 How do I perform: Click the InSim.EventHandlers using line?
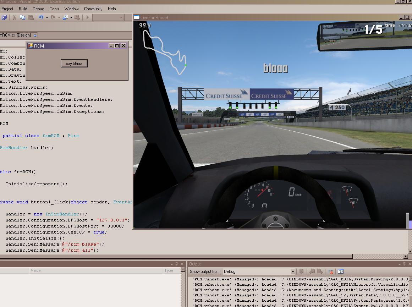tap(56, 99)
